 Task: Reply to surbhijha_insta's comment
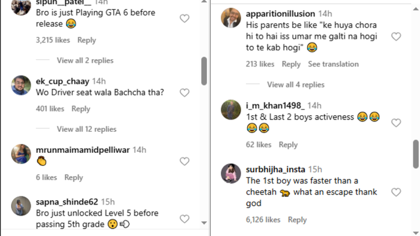(297, 220)
